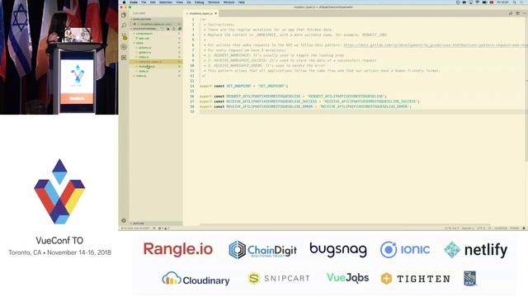
Task: Open getters.js in the explorer tree
Action: click(x=156, y=53)
